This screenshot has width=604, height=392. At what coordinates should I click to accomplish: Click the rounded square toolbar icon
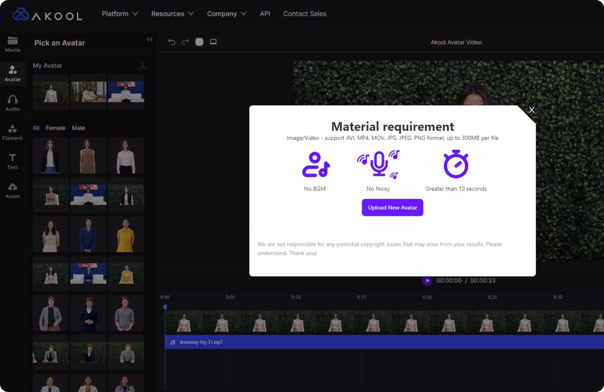click(x=199, y=42)
